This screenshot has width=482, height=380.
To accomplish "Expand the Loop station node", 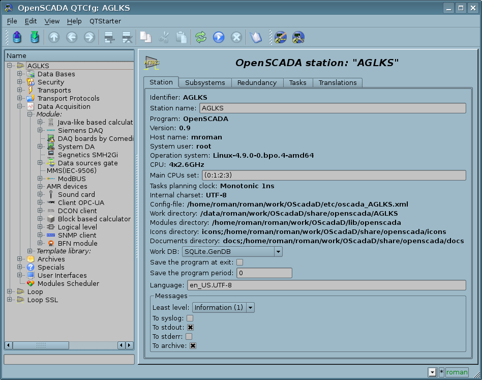I will pos(10,291).
